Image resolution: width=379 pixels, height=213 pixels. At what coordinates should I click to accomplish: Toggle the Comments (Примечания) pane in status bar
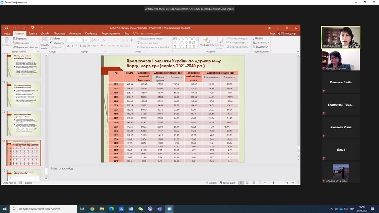(227, 183)
